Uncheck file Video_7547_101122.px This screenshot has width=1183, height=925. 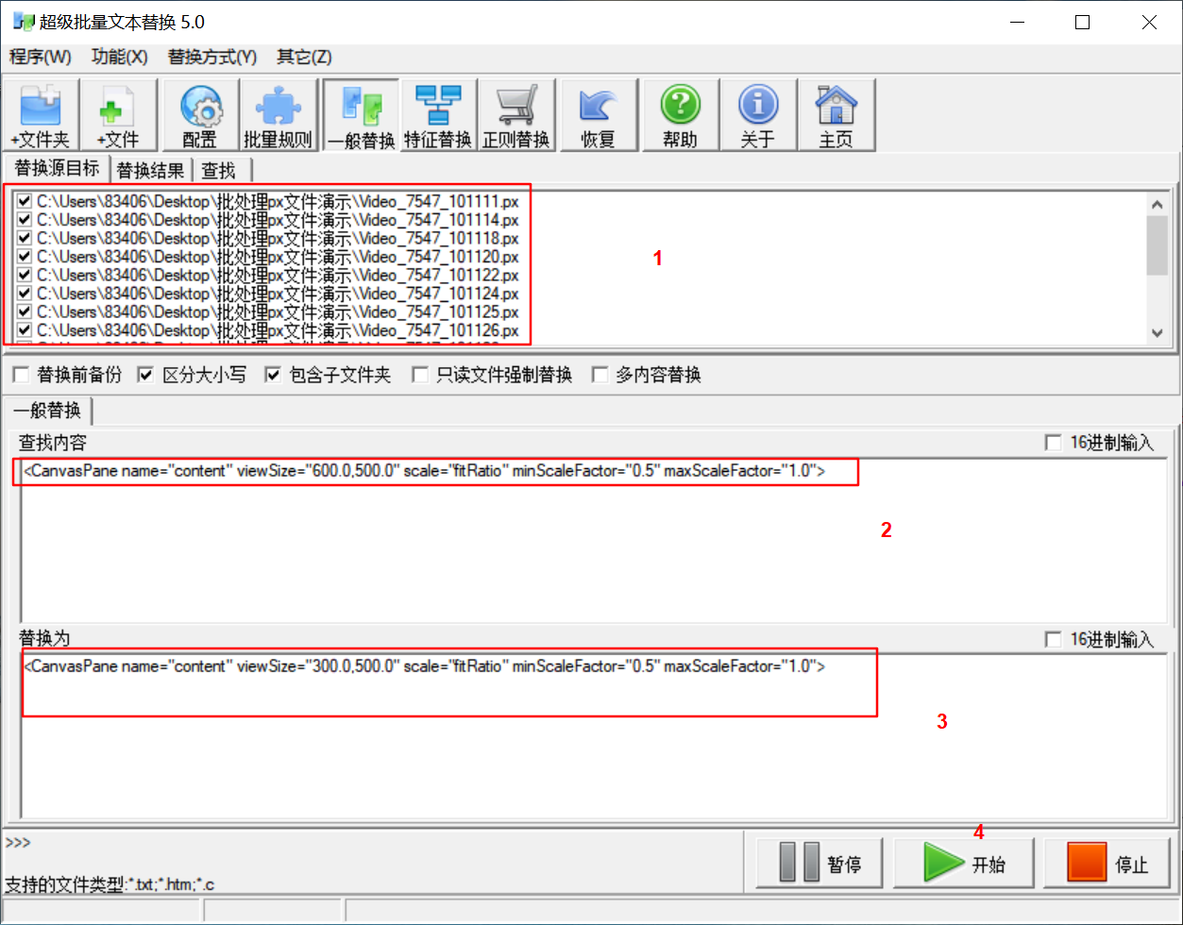point(25,275)
